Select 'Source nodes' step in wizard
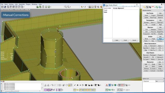This screenshot has height=93, width=165. point(107,8)
